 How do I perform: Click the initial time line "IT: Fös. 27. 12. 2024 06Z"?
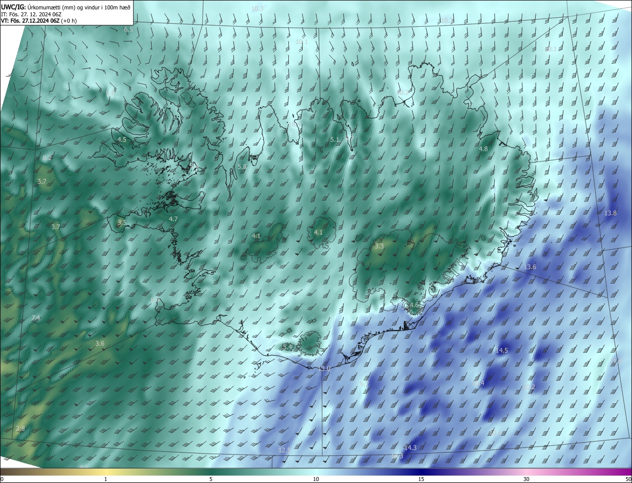click(x=31, y=14)
